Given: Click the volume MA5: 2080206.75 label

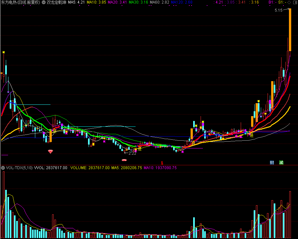Looking at the screenshot, I should [127, 168].
